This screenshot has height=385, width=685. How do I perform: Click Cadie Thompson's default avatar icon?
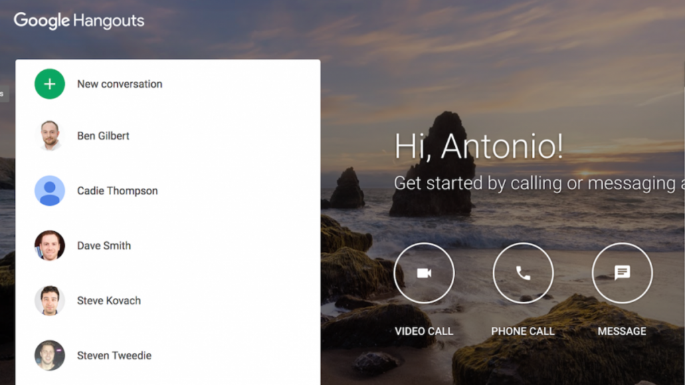pyautogui.click(x=50, y=190)
